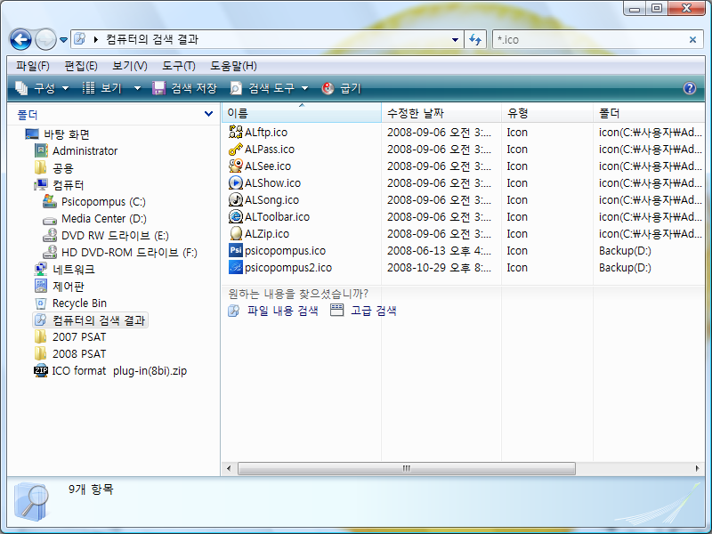
Task: Click the Icon type cell of ALZip.ico
Action: 517,234
